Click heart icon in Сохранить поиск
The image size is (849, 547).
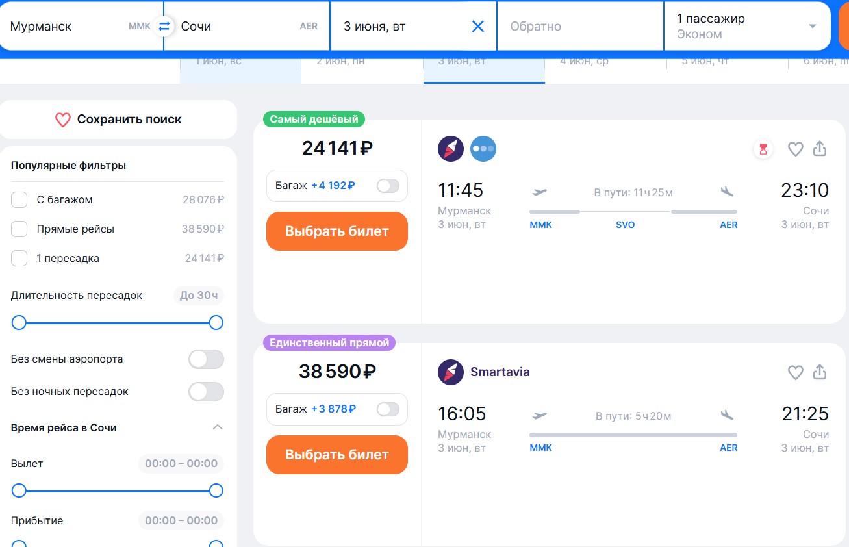[62, 120]
